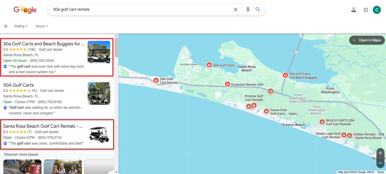Click the Point Washington map label
The image size is (386, 174).
[x=330, y=90]
